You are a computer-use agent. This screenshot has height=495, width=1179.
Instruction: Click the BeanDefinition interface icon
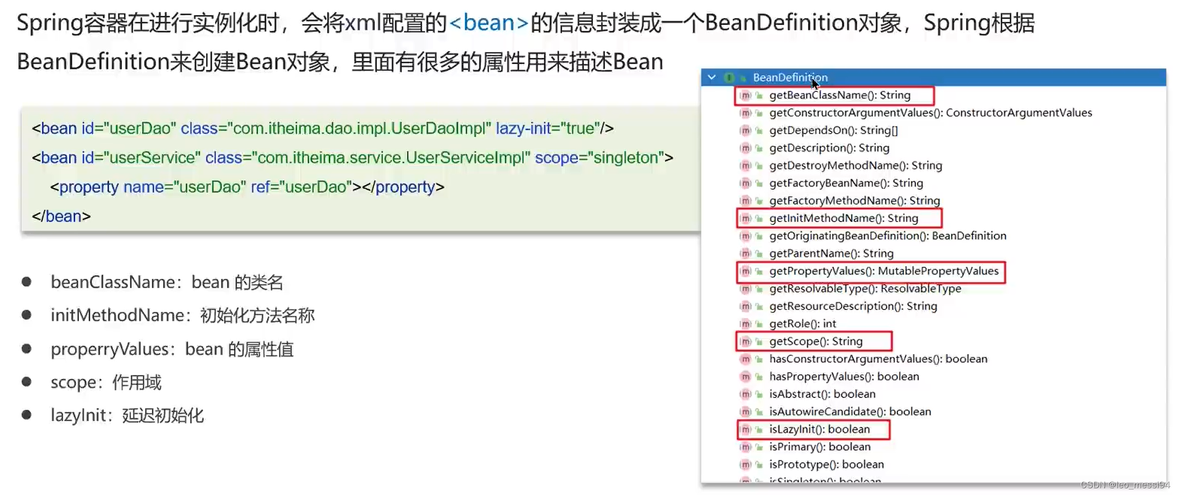click(x=729, y=77)
